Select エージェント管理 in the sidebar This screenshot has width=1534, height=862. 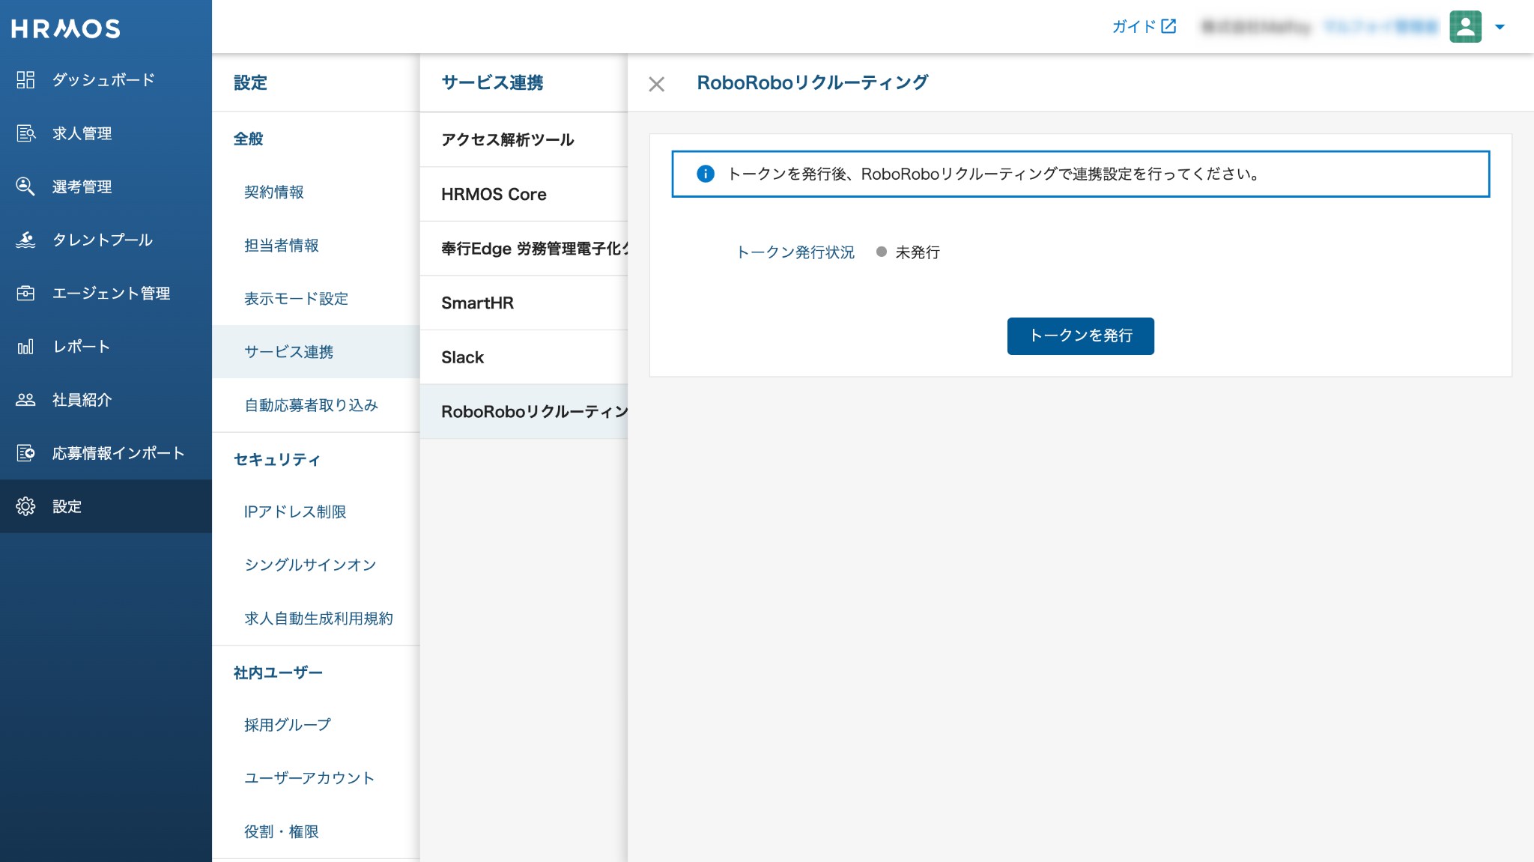pyautogui.click(x=106, y=293)
